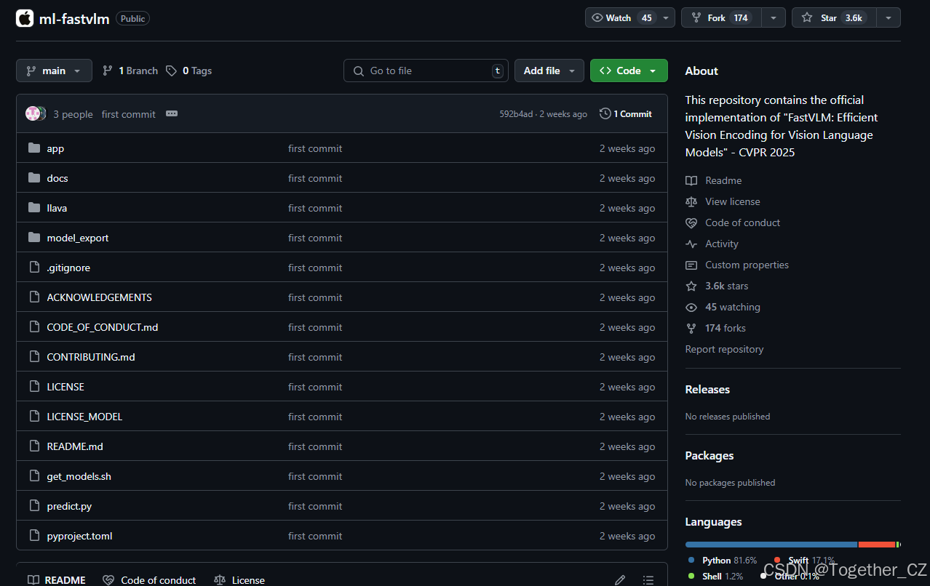This screenshot has width=930, height=586.
Task: Open the README.md file
Action: click(75, 446)
